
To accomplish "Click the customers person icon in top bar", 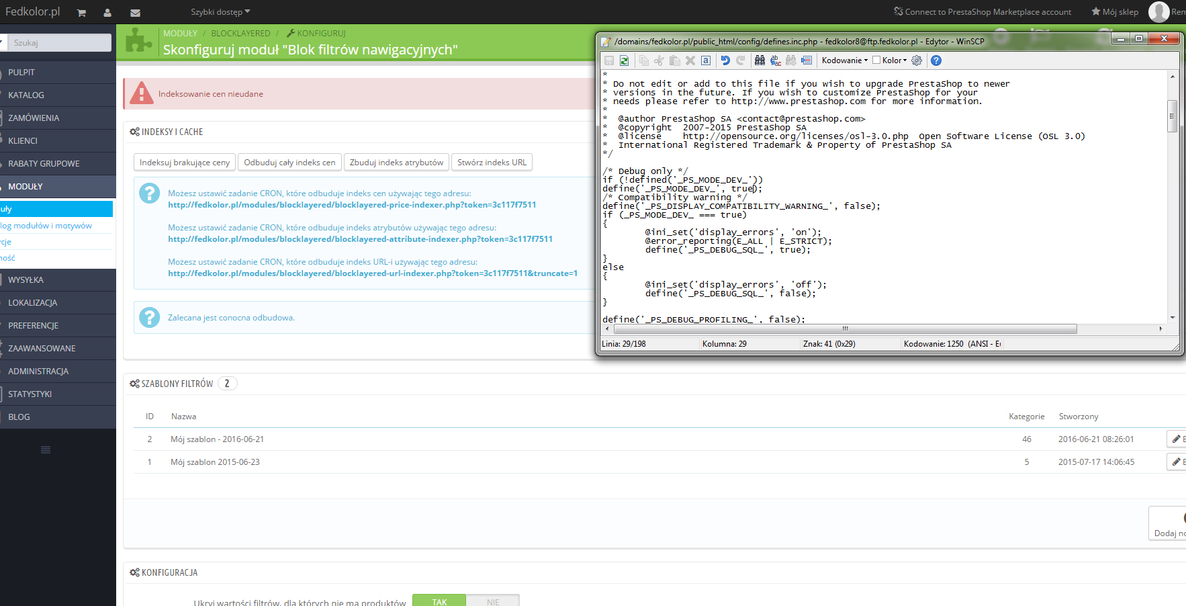I will (x=107, y=13).
